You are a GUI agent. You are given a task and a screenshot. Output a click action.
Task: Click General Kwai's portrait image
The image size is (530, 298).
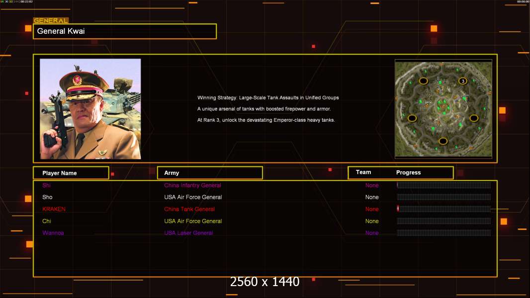point(90,109)
